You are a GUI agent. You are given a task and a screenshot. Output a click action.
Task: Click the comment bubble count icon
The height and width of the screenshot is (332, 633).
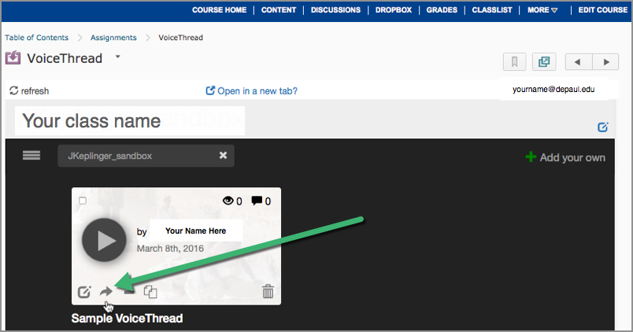tap(257, 201)
